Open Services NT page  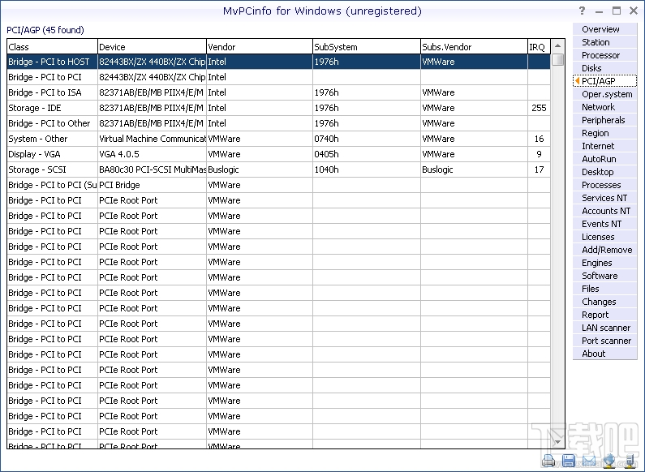604,198
